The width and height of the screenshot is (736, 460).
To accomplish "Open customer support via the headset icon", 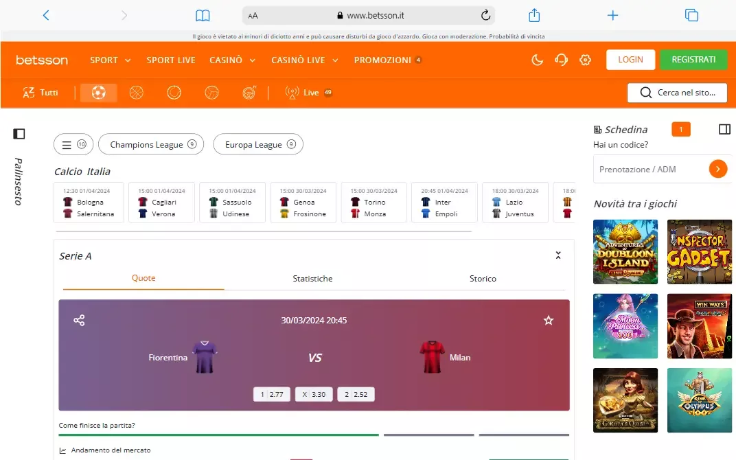I will click(561, 60).
